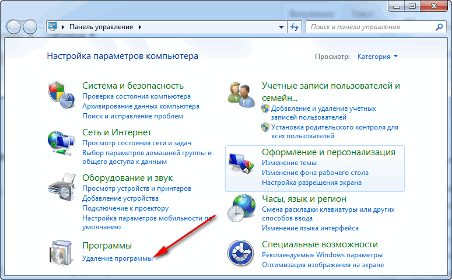452x280 pixels.
Task: Open Система и безопасность category
Action: coord(133,86)
